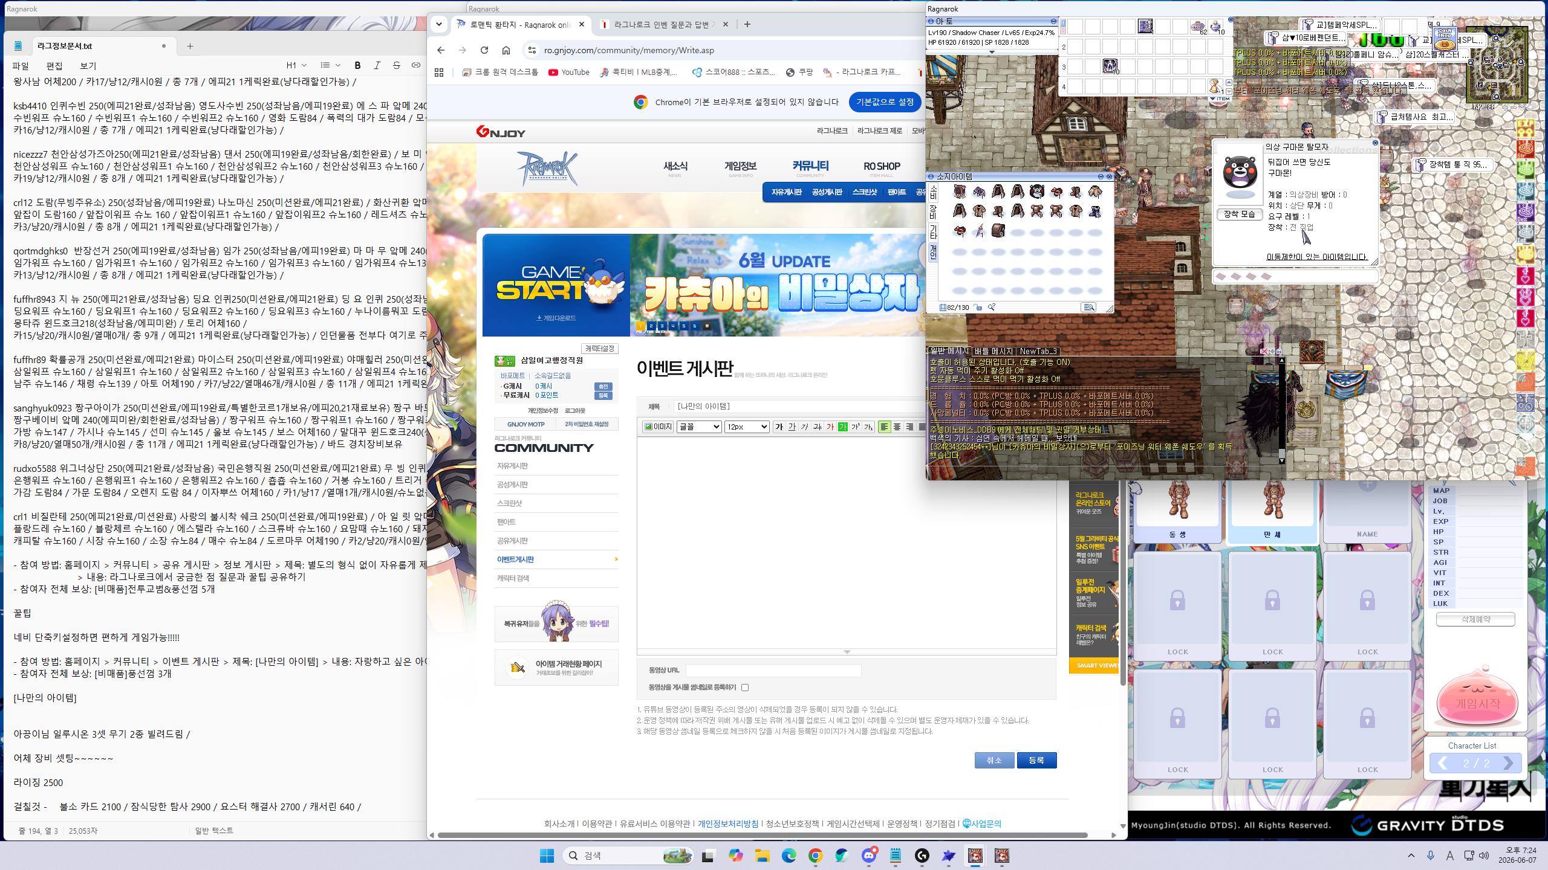Click the 취소 cancel button
The image size is (1548, 870).
(994, 760)
